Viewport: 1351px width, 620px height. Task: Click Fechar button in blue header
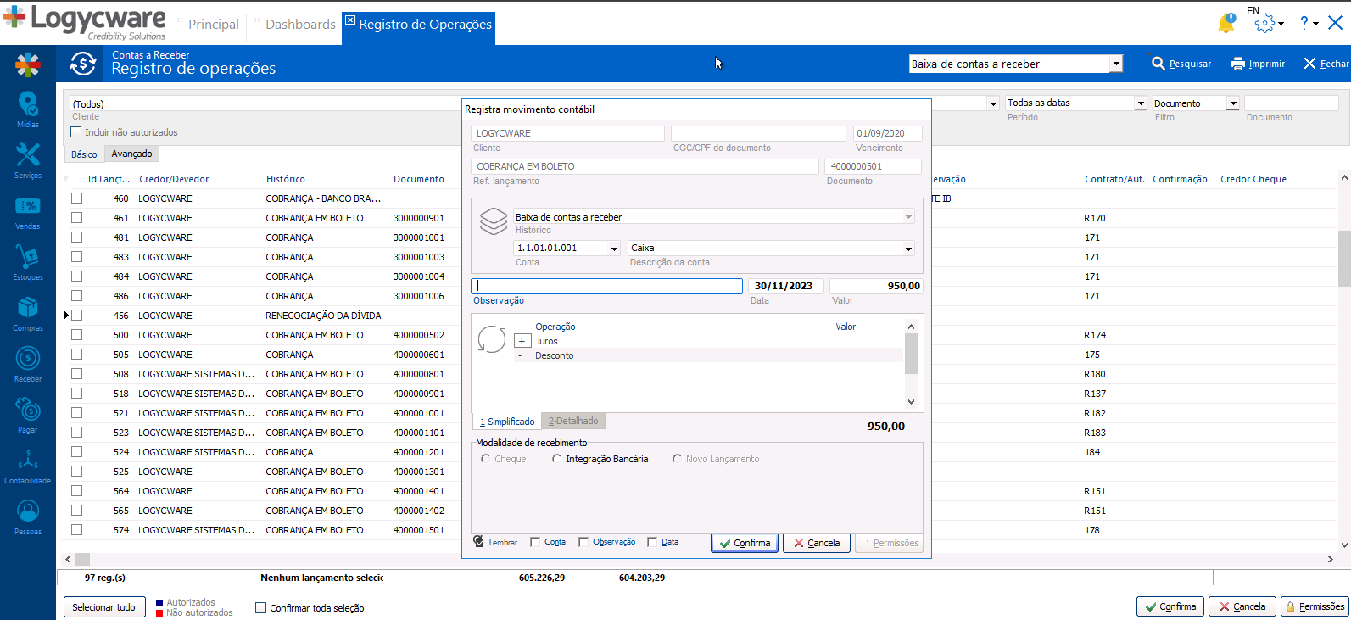coord(1326,64)
